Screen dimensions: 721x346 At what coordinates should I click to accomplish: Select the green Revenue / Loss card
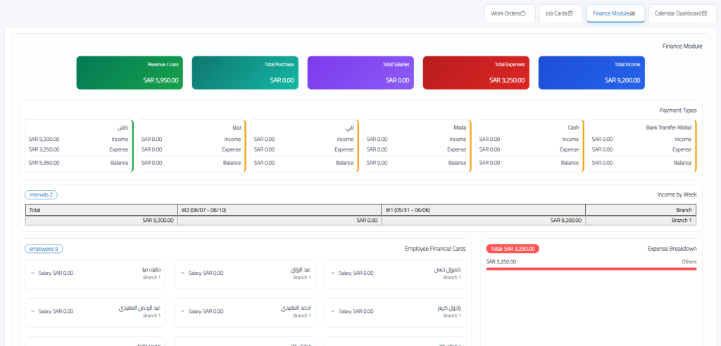(x=130, y=73)
